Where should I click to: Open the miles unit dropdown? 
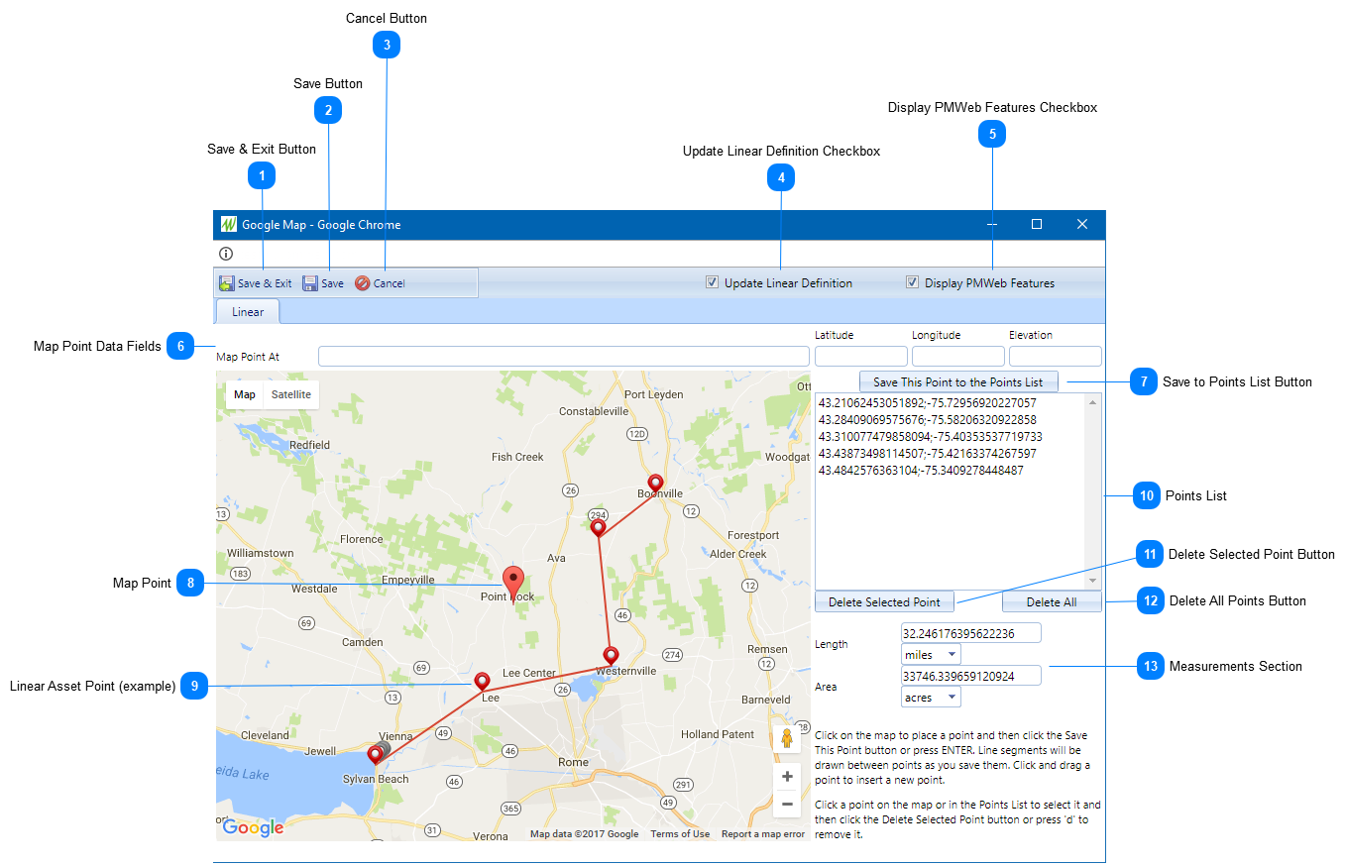(x=931, y=655)
